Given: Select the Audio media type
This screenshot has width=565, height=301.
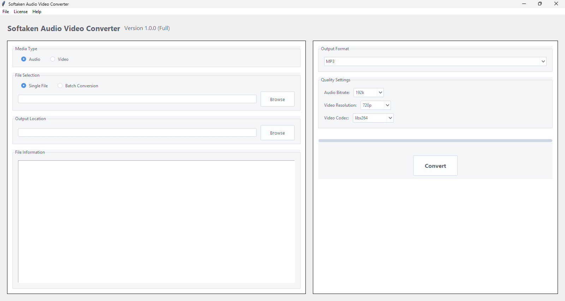Looking at the screenshot, I should (24, 59).
